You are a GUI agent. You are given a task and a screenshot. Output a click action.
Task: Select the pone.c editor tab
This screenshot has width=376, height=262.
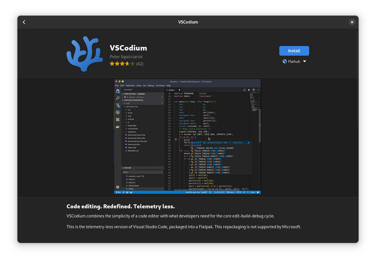point(171,90)
